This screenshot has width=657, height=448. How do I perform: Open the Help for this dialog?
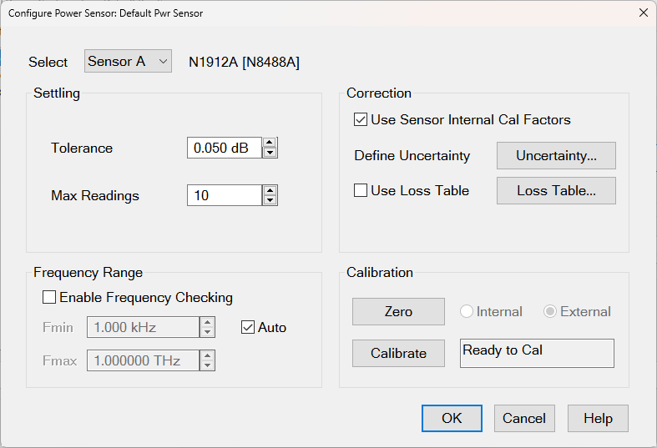[598, 418]
